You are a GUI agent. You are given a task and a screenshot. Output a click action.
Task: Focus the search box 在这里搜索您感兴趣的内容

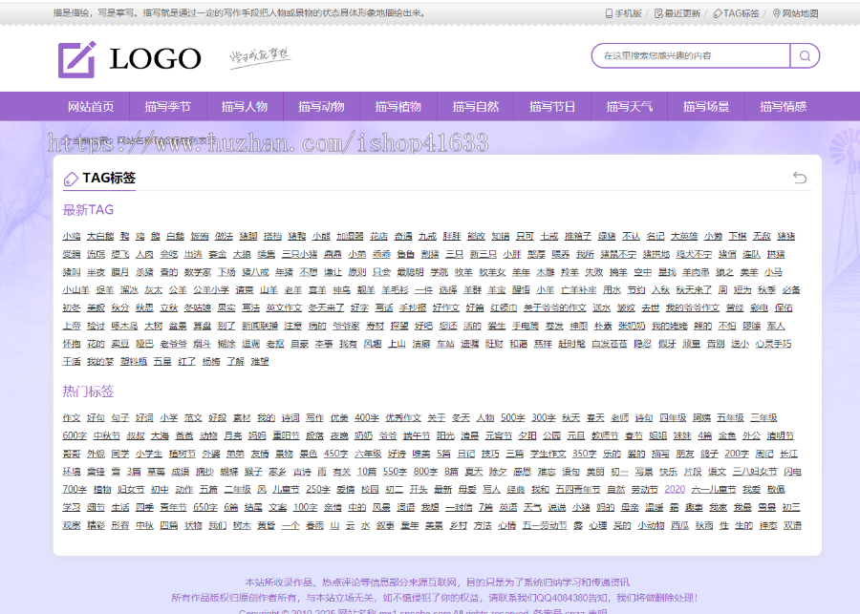coord(691,56)
